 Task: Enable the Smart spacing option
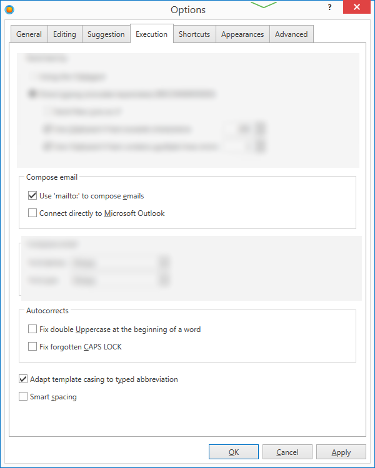(23, 397)
